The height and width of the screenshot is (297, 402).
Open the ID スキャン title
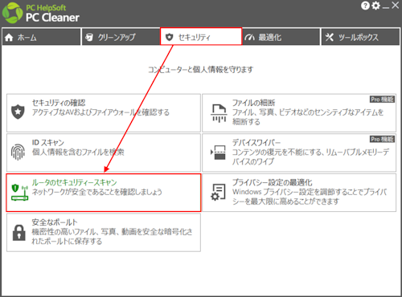tap(48, 143)
